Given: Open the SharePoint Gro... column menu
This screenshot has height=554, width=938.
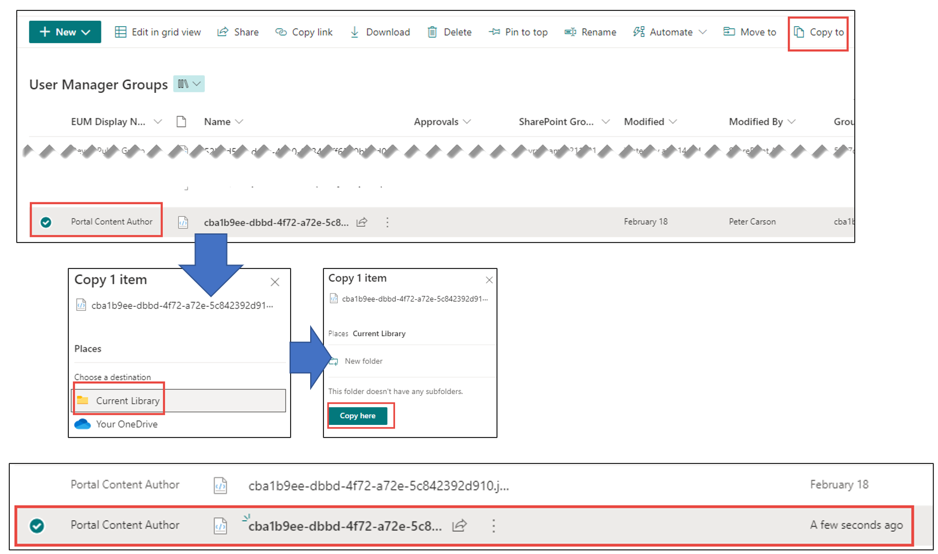Looking at the screenshot, I should coord(564,122).
